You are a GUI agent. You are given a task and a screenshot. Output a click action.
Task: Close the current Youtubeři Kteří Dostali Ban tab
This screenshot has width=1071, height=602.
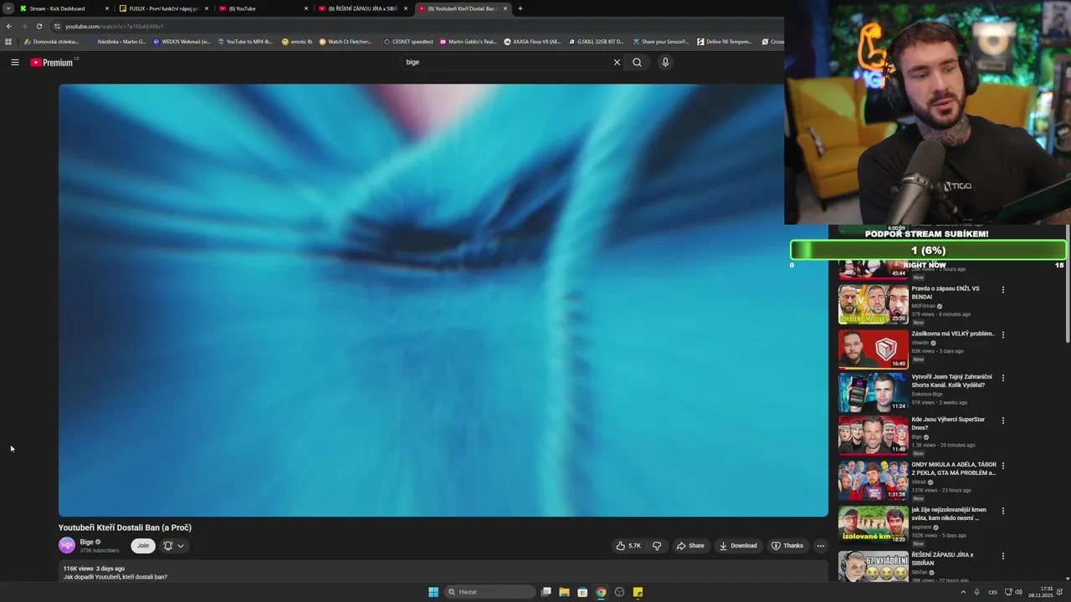(505, 8)
